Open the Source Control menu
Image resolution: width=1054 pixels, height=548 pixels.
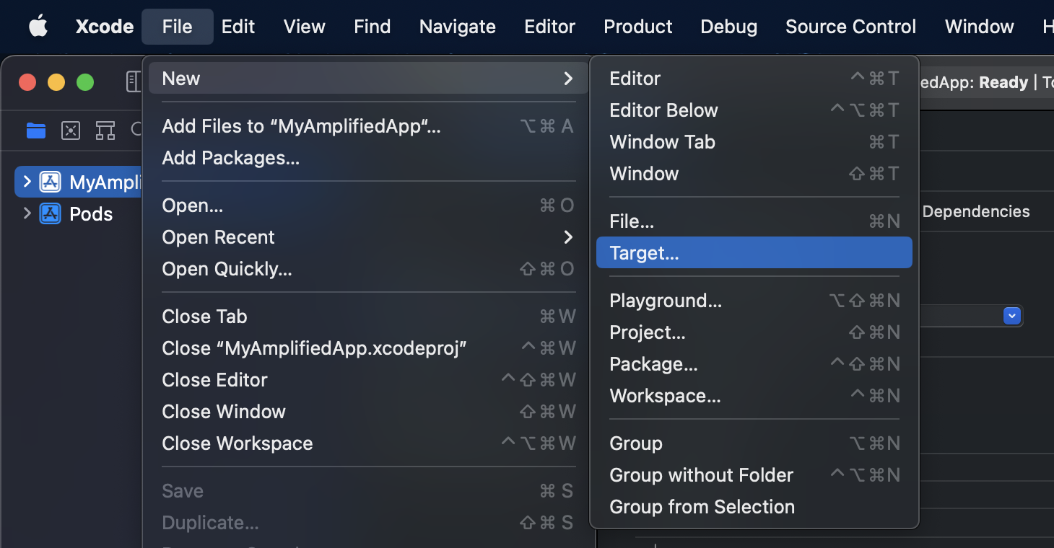click(x=851, y=27)
